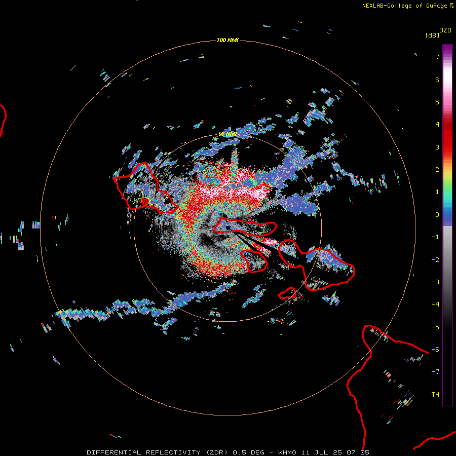Click the DZD legend title
456x456 pixels.
coord(445,30)
